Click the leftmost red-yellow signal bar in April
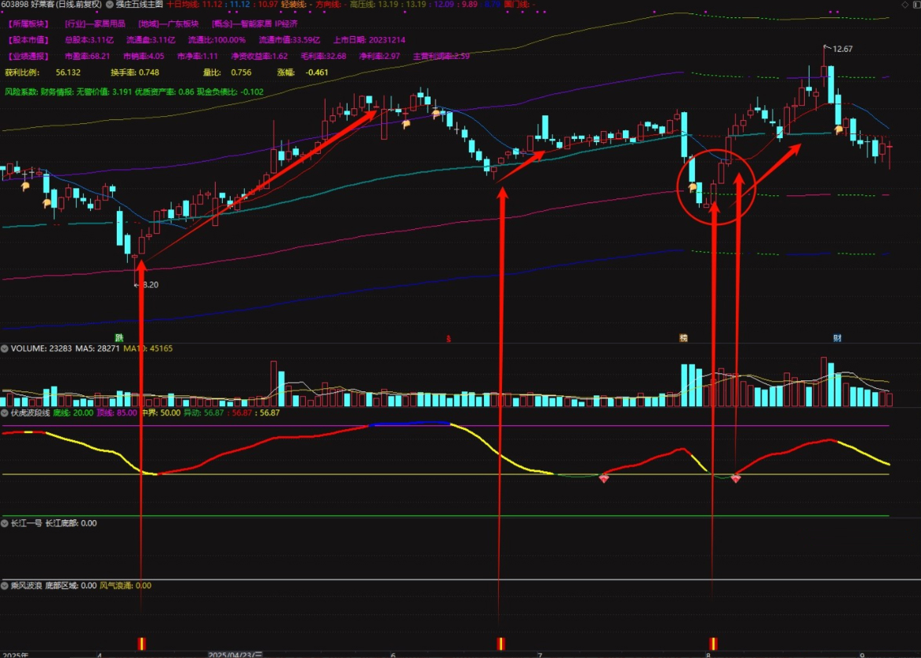 [x=141, y=642]
